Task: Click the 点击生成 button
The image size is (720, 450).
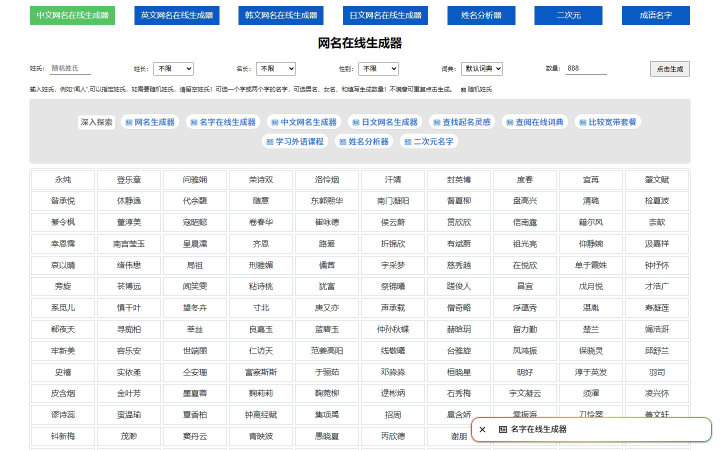Action: click(x=670, y=69)
